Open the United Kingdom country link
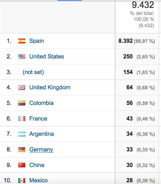 [50, 87]
